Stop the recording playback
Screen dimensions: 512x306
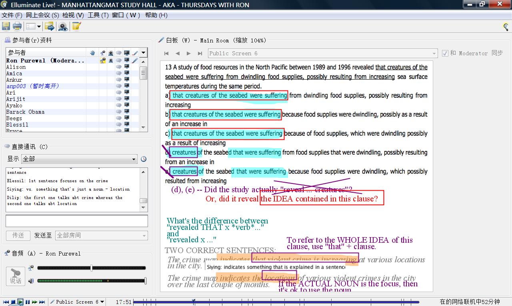pyautogui.click(x=13, y=302)
